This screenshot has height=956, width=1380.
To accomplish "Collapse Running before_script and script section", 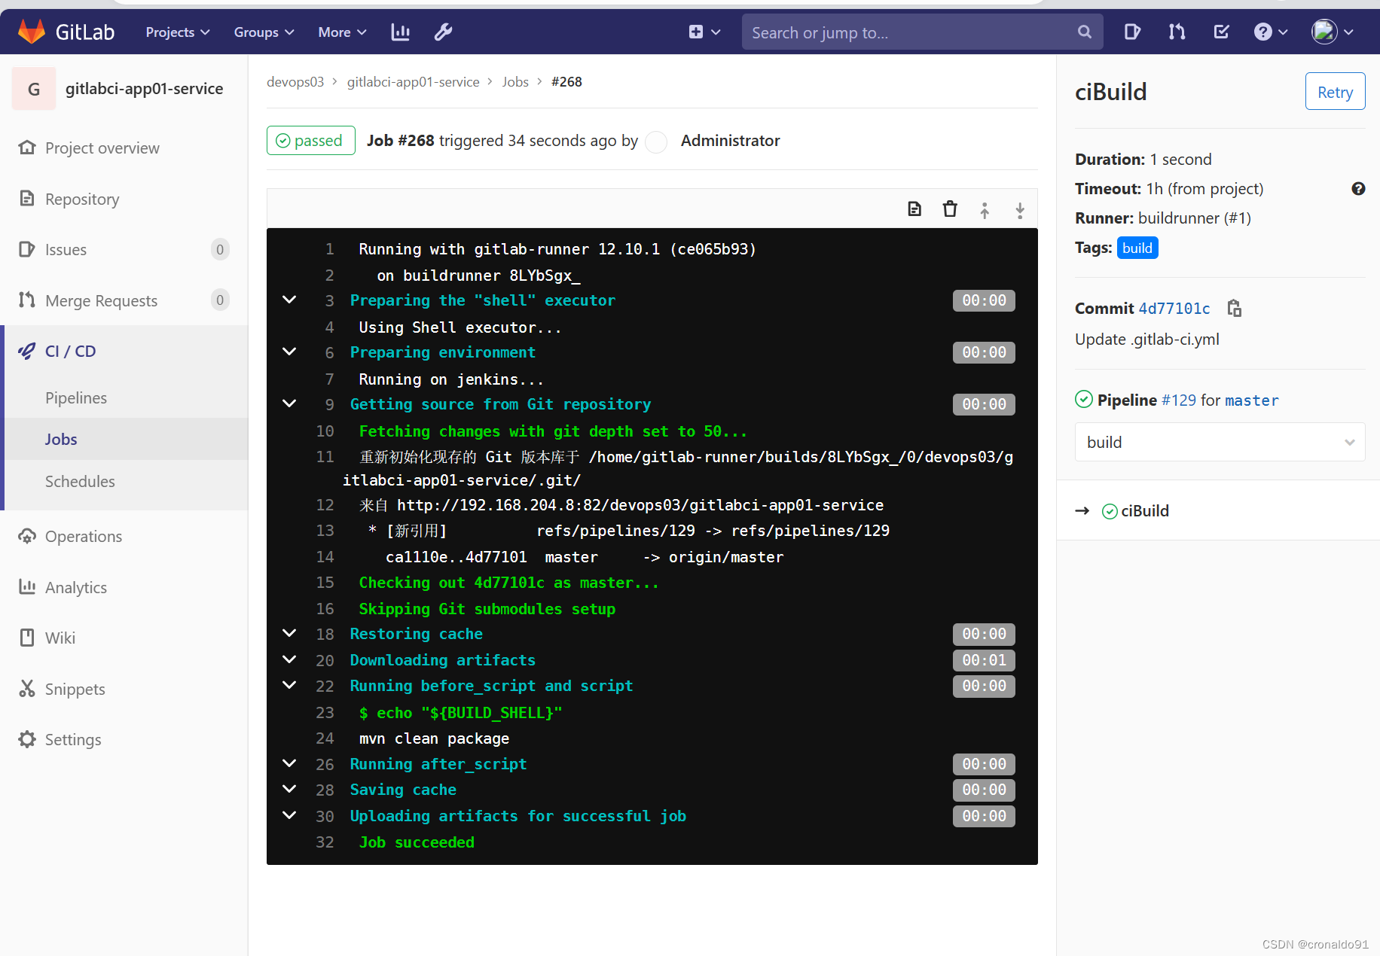I will pos(289,685).
